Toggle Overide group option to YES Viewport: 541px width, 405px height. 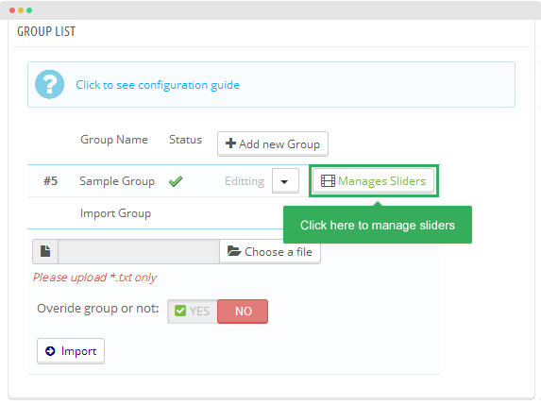click(193, 312)
